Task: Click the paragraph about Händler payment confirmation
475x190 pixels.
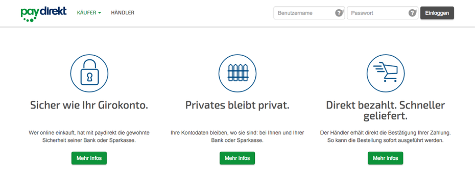Action: pos(385,137)
